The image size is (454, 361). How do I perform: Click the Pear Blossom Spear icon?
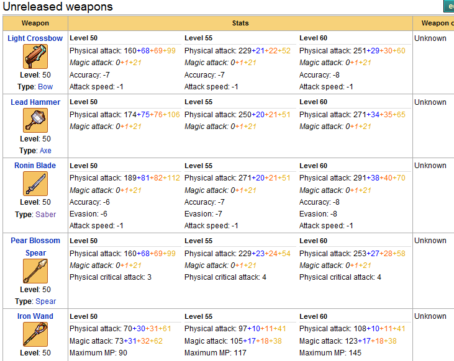point(35,271)
